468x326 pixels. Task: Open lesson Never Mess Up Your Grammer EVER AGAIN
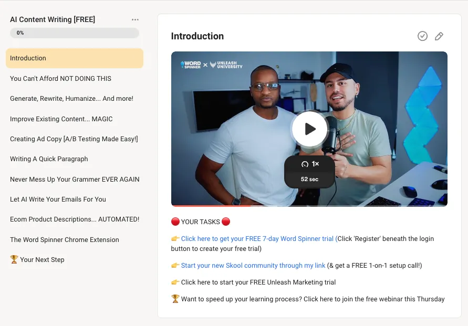pos(75,179)
